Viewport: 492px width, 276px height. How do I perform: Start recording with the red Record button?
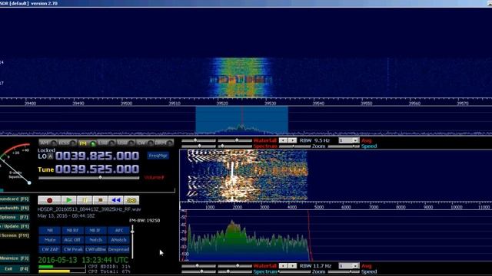click(49, 200)
